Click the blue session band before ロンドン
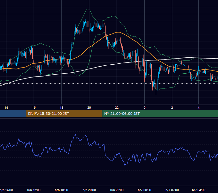218x193 pixels. click(13, 114)
